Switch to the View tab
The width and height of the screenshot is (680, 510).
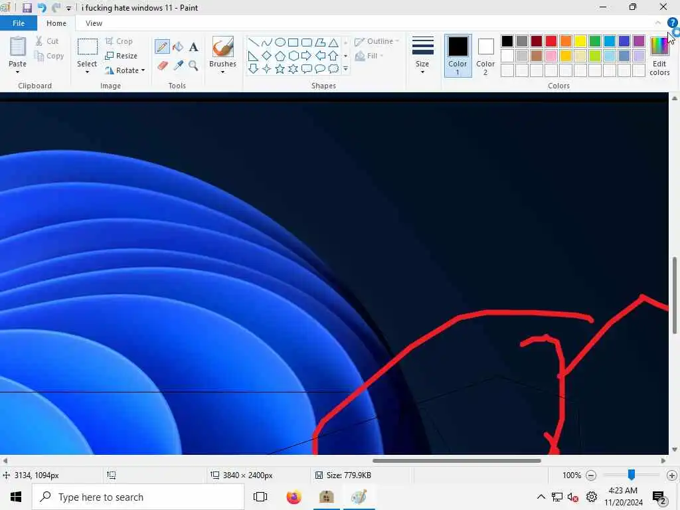(94, 23)
